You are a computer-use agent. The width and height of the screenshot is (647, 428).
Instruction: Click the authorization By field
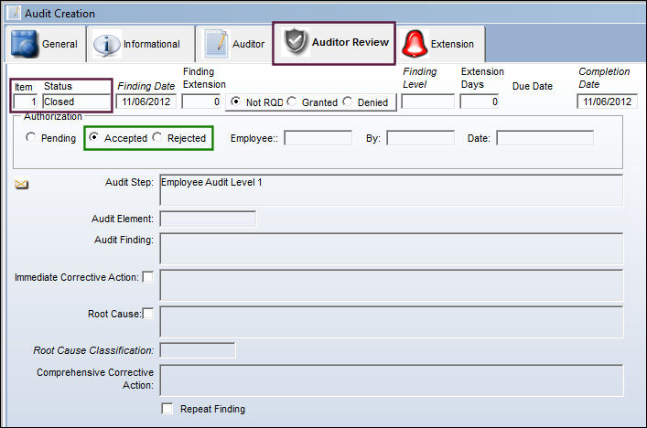pos(420,138)
